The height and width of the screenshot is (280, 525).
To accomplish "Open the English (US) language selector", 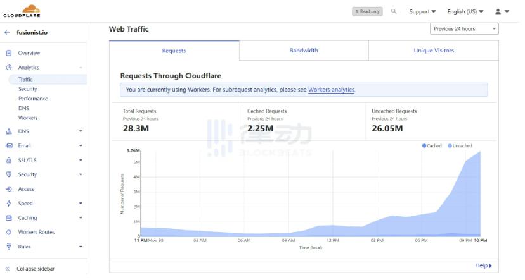I will pyautogui.click(x=465, y=11).
